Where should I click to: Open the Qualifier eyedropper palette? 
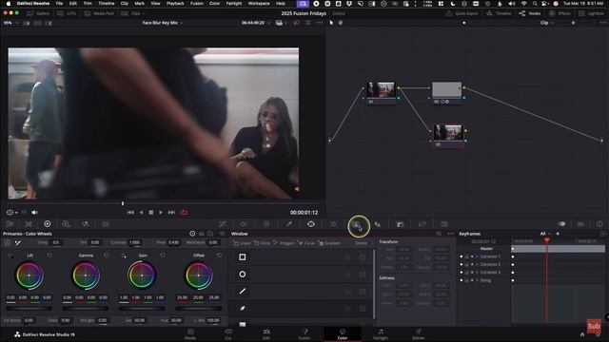point(289,224)
